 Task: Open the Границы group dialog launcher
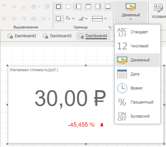(110, 27)
